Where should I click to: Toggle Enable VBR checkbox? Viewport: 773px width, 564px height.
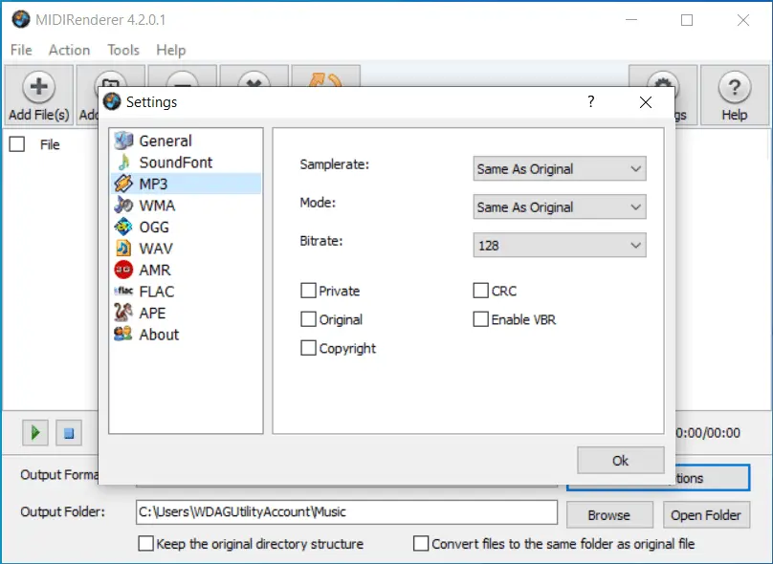coord(480,319)
